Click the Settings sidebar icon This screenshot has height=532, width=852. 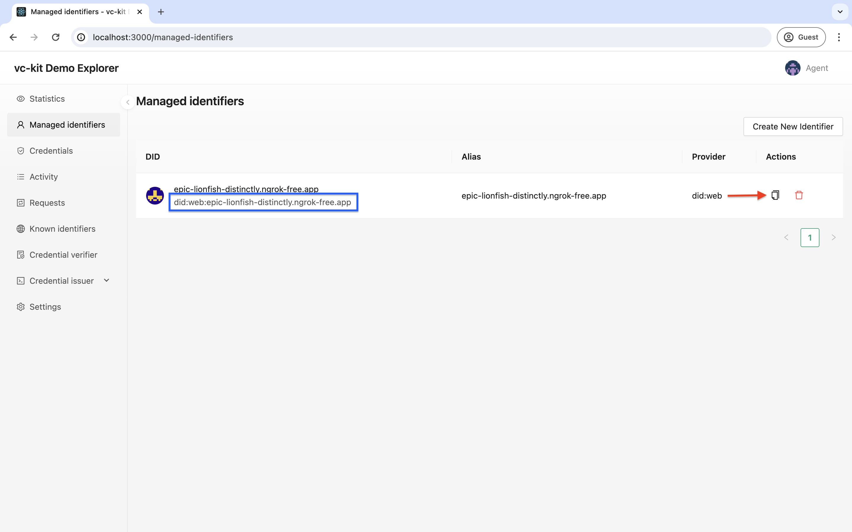(x=20, y=306)
